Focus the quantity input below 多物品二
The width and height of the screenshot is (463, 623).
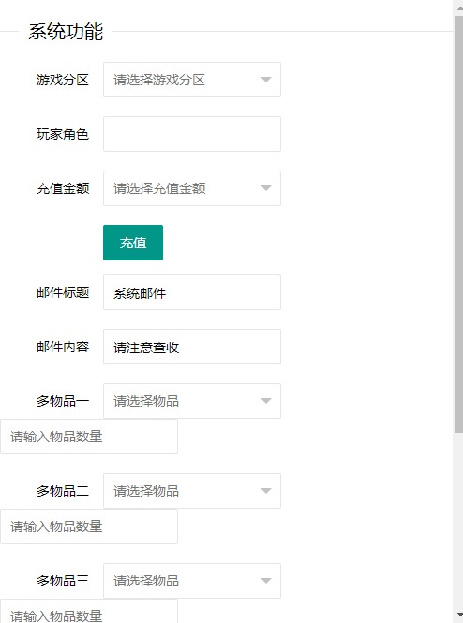[89, 527]
